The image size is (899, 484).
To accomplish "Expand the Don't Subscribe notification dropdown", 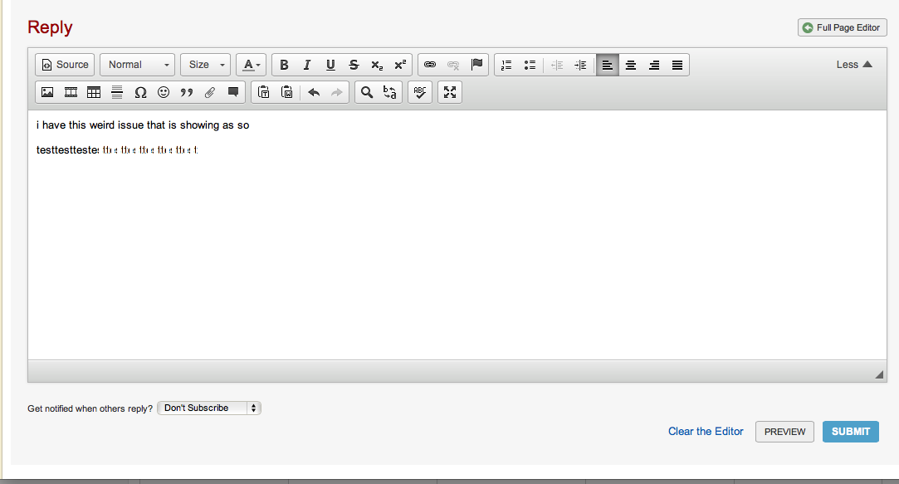I will click(209, 408).
